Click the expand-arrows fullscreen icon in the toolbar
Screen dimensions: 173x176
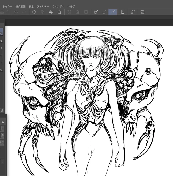click(x=143, y=12)
